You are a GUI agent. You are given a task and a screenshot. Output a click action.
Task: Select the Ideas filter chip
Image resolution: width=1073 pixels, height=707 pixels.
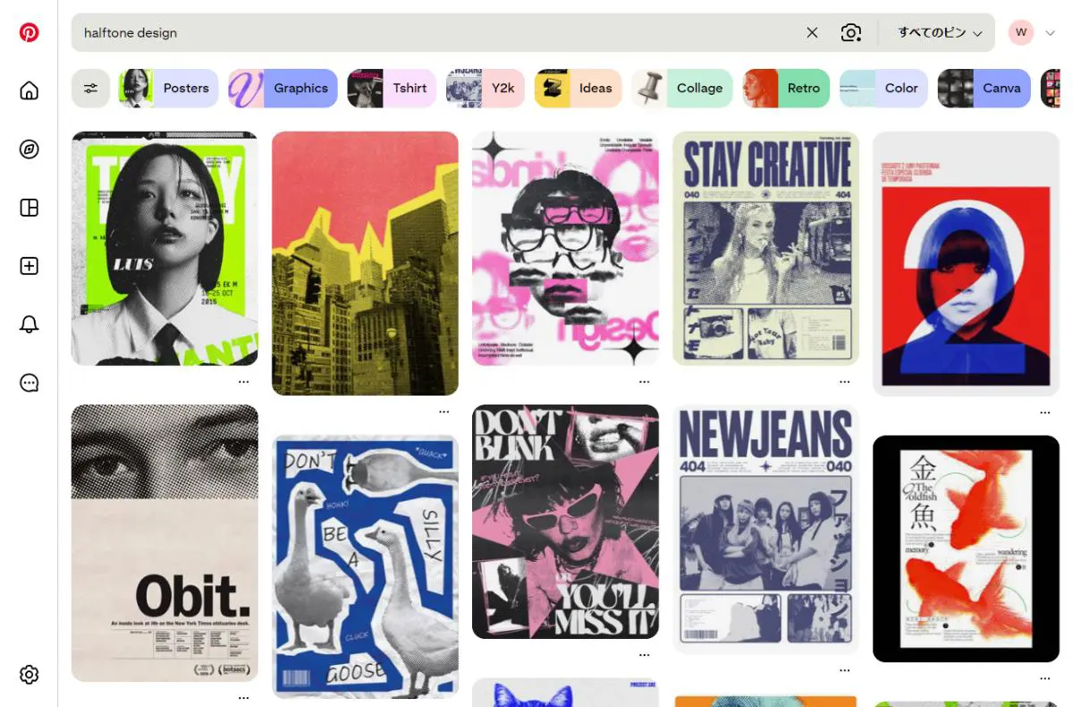[x=579, y=89]
